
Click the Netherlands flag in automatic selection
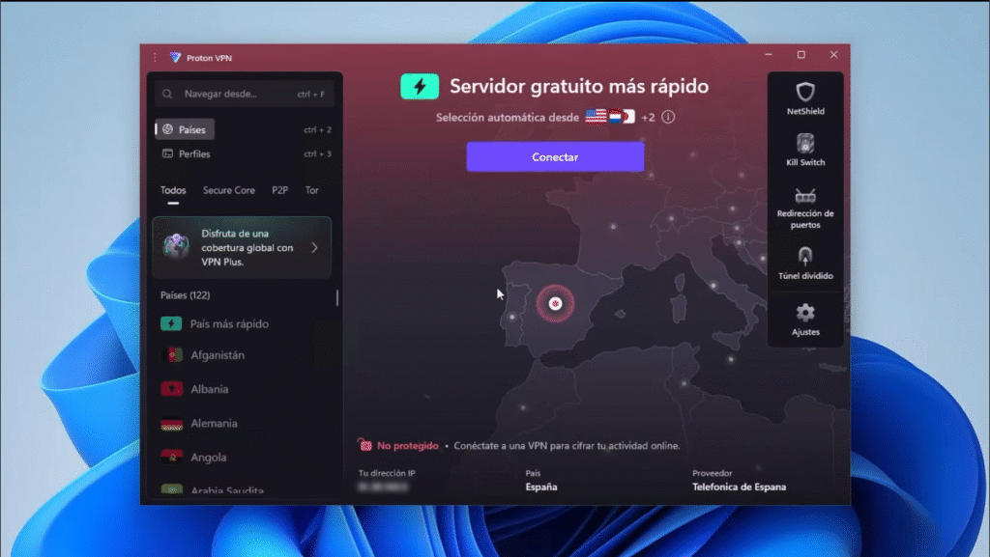pyautogui.click(x=615, y=117)
